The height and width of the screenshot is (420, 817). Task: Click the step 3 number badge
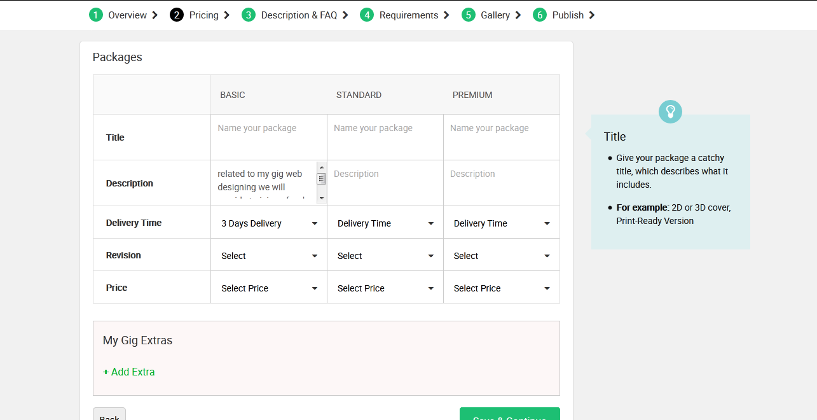tap(249, 15)
